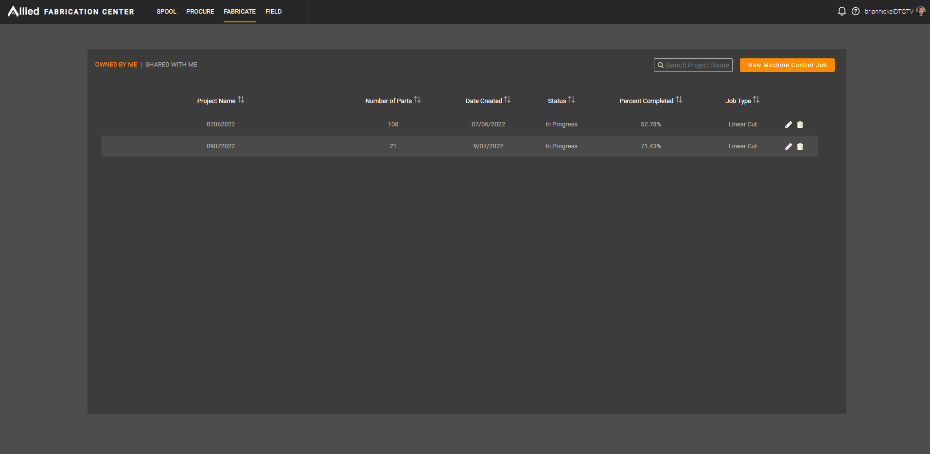Select project name 09072022
The width and height of the screenshot is (930, 454).
[221, 146]
